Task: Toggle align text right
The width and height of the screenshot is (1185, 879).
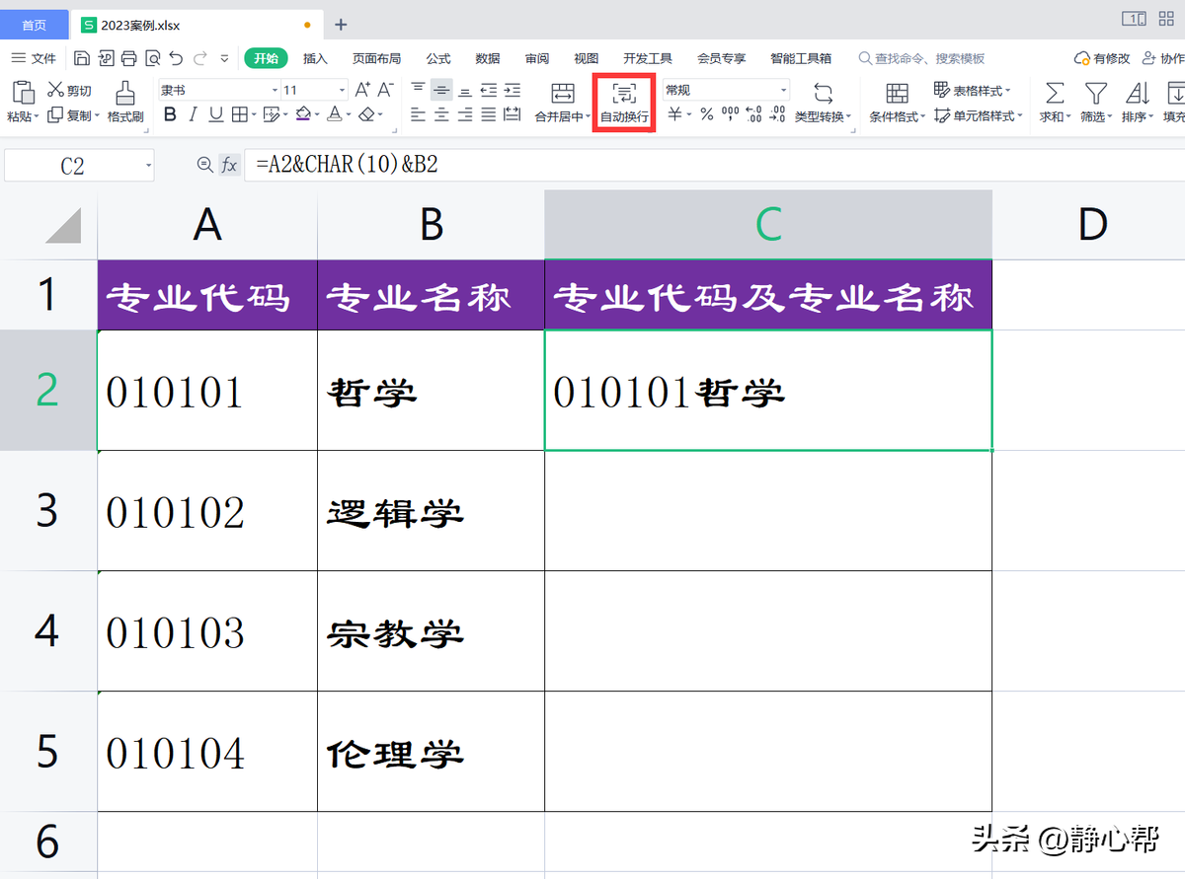Action: point(465,115)
